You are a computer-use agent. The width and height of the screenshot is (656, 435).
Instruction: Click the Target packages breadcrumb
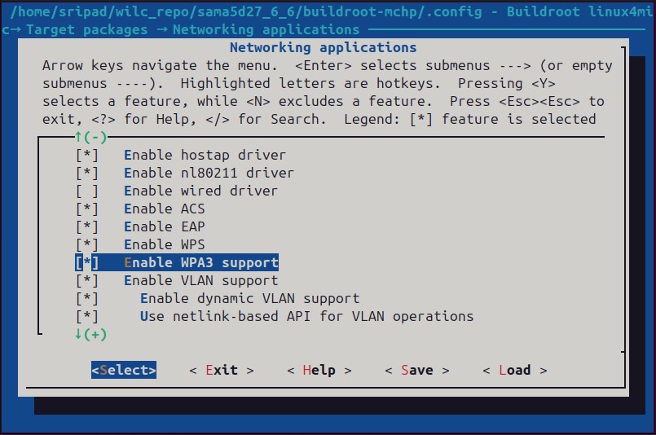click(87, 30)
